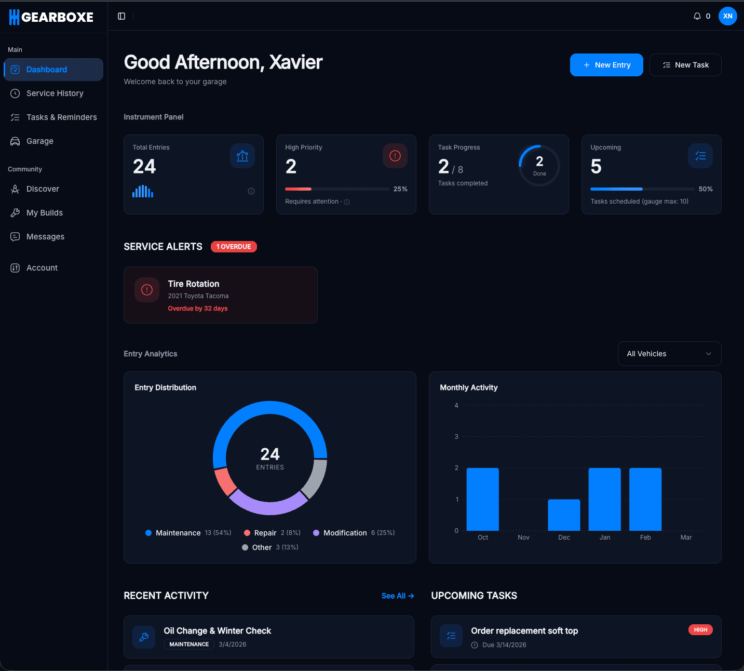Open the Oil Change & Winter Check entry
Image resolution: width=744 pixels, height=671 pixels.
(x=268, y=637)
